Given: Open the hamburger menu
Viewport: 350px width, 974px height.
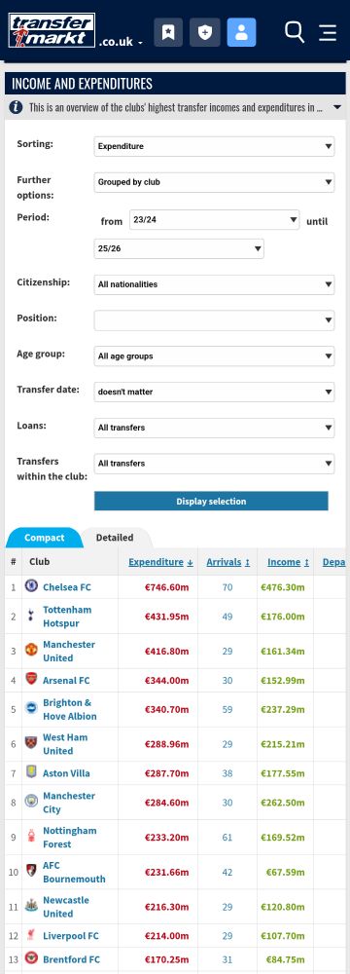Looking at the screenshot, I should [329, 32].
